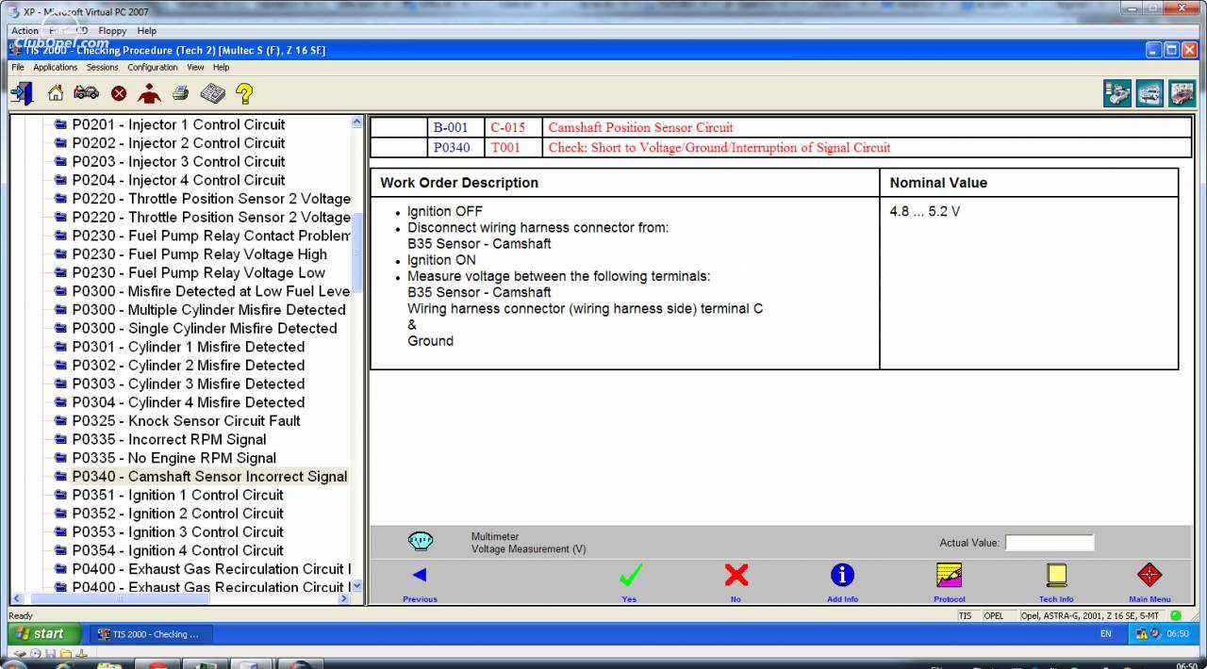Click the red person toolbar icon

pyautogui.click(x=149, y=93)
